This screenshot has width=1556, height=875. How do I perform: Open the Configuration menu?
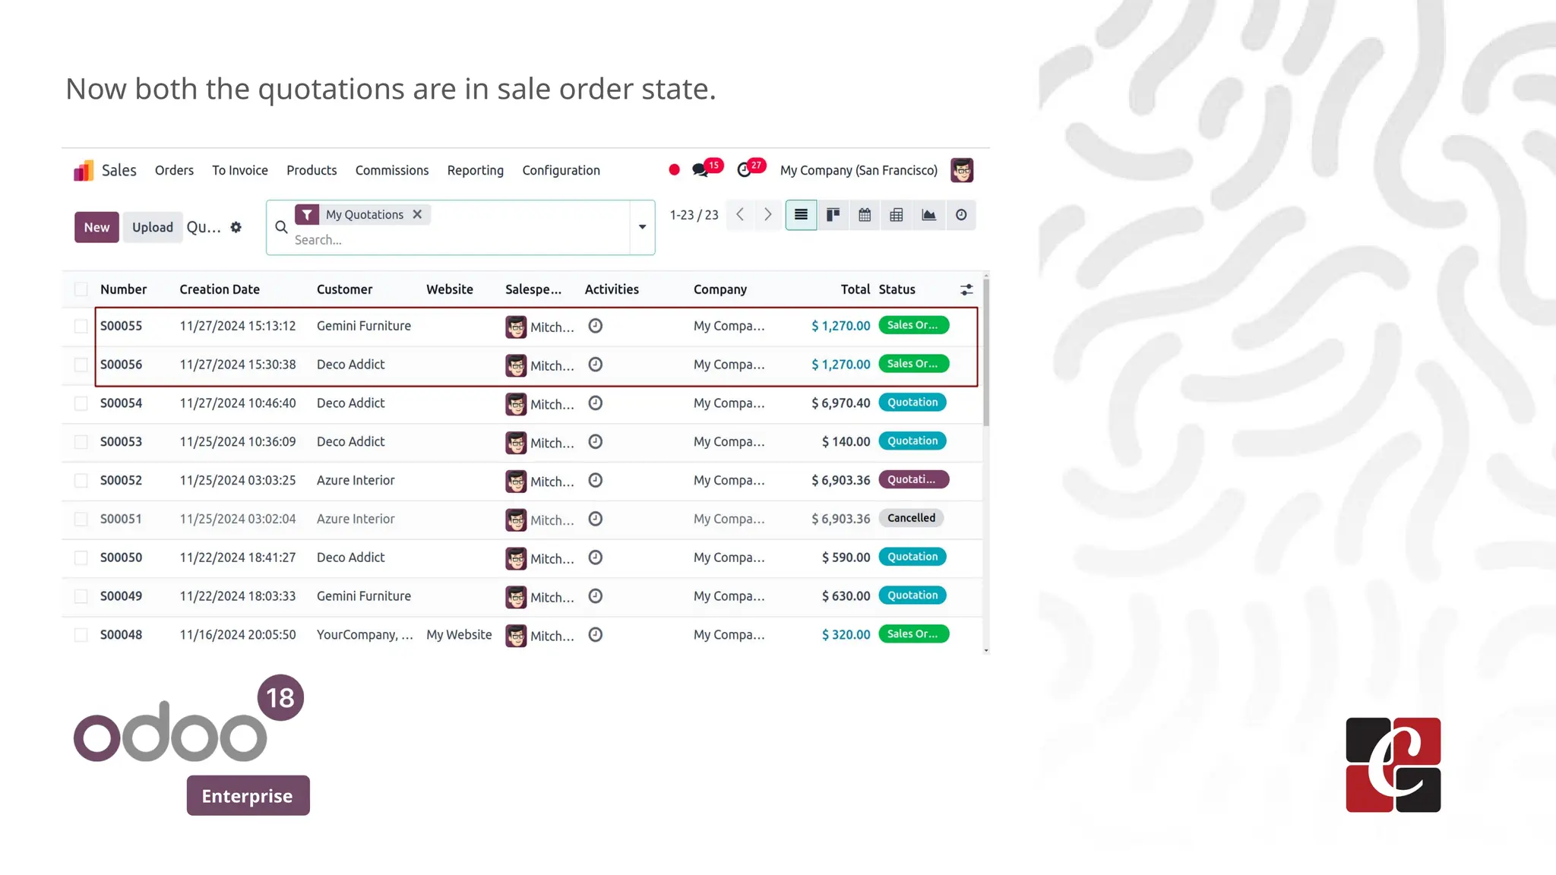[561, 170]
